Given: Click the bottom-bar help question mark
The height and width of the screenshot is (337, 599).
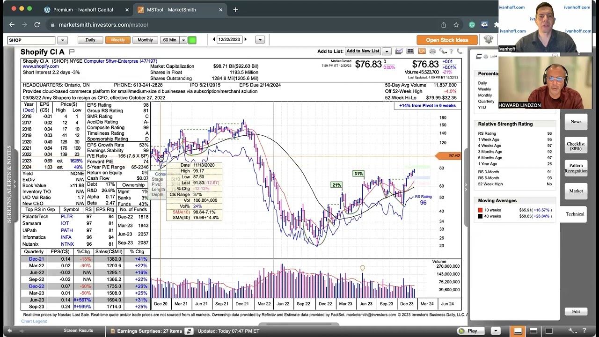Looking at the screenshot, I should point(584,331).
